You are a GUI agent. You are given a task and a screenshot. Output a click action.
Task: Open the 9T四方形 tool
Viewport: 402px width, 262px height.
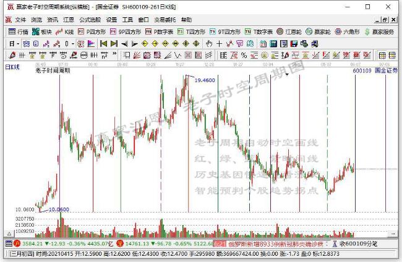pos(225,32)
